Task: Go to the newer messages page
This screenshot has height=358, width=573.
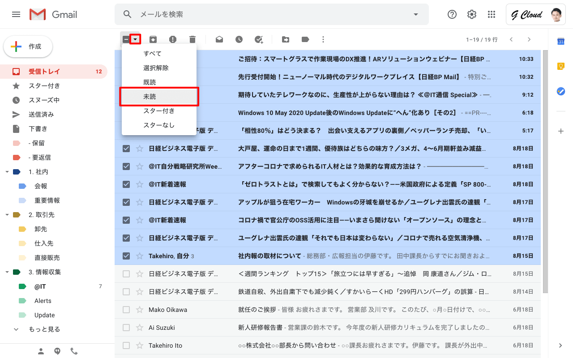Action: click(x=511, y=39)
